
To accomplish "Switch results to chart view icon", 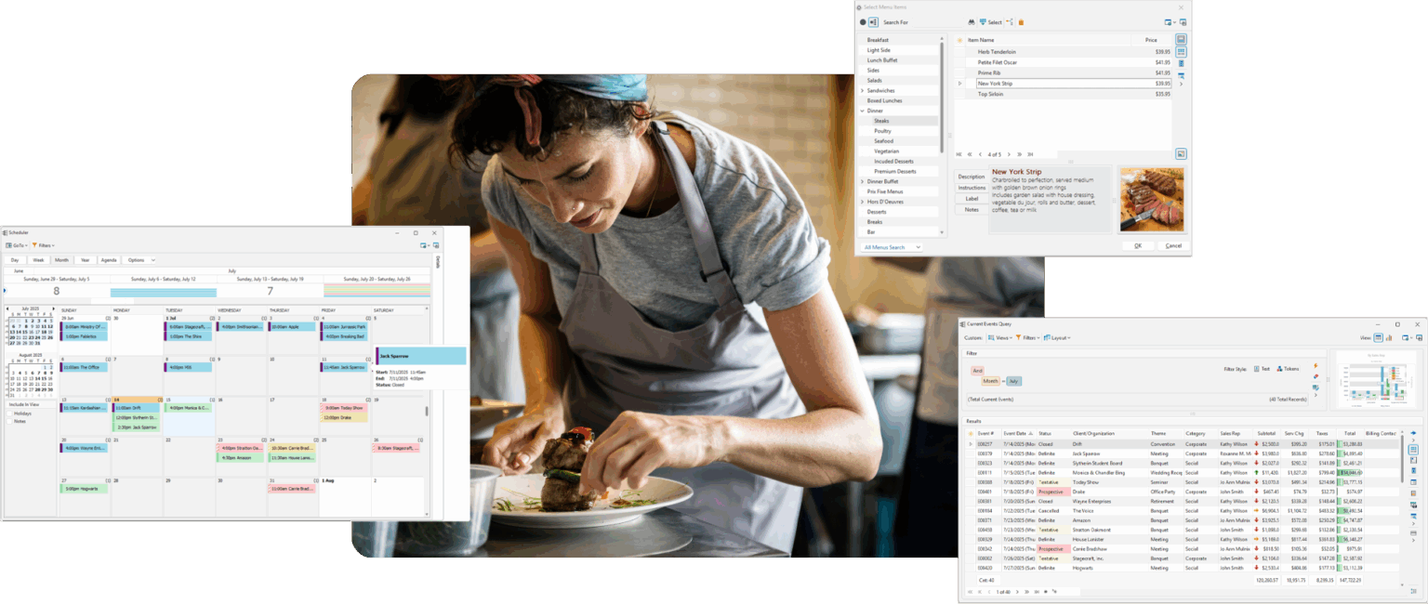I will click(1388, 337).
